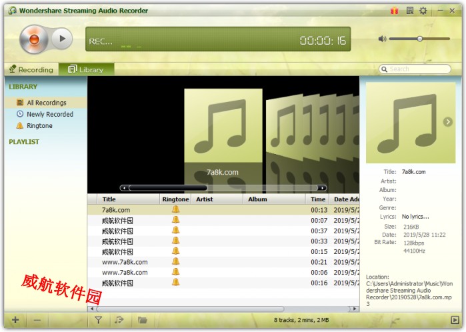Screen dimensions: 466x332
Task: Click the add playlist plus button
Action: (x=15, y=320)
